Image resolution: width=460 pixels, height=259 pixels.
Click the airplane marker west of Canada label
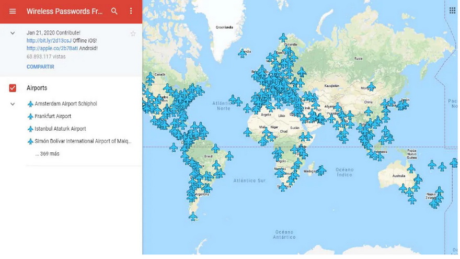(151, 78)
